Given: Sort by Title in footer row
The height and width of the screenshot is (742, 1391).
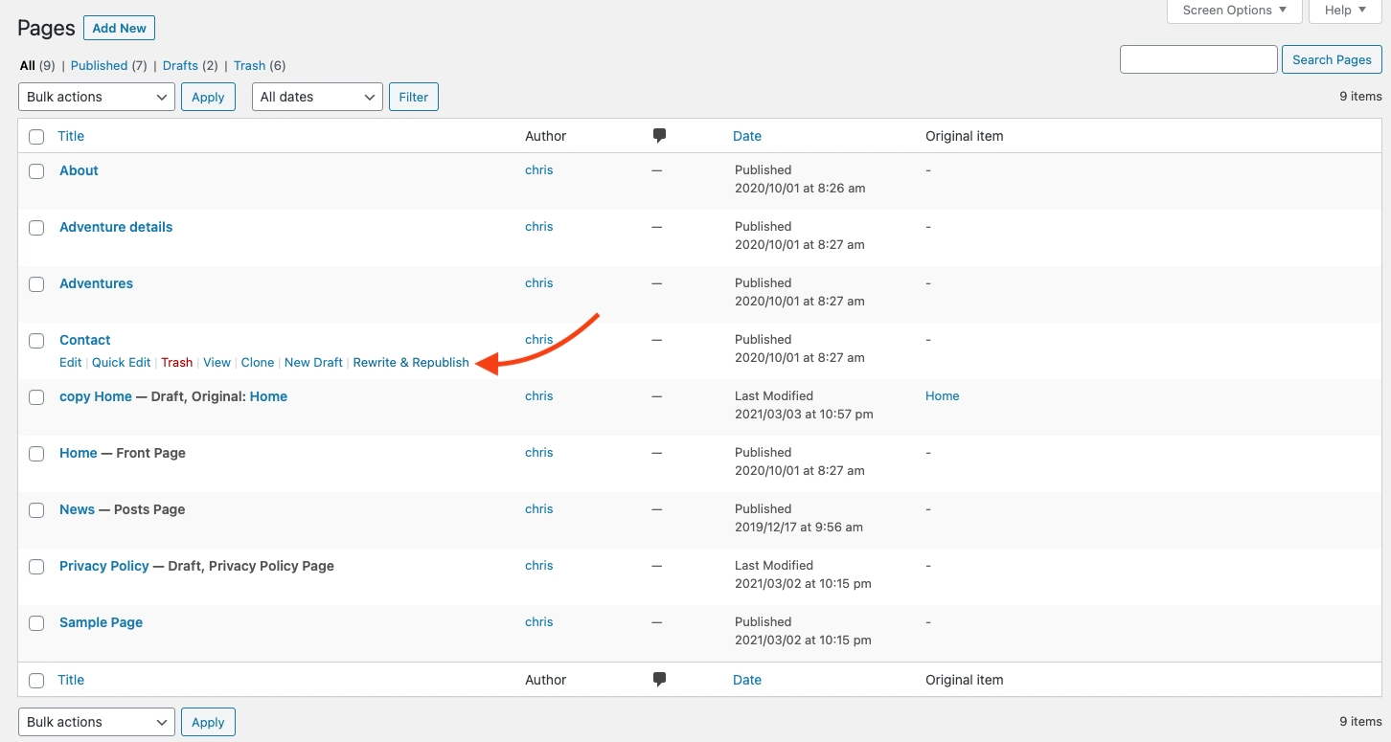Looking at the screenshot, I should click(71, 680).
